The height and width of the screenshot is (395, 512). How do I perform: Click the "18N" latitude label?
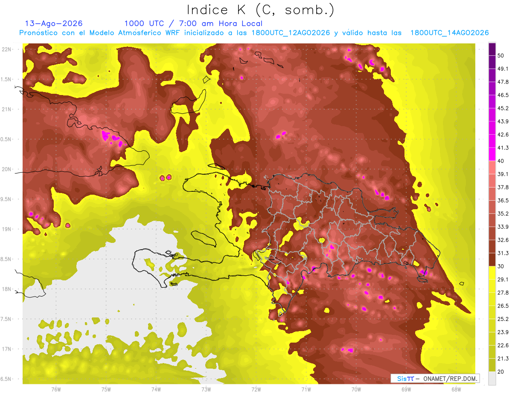(7, 289)
